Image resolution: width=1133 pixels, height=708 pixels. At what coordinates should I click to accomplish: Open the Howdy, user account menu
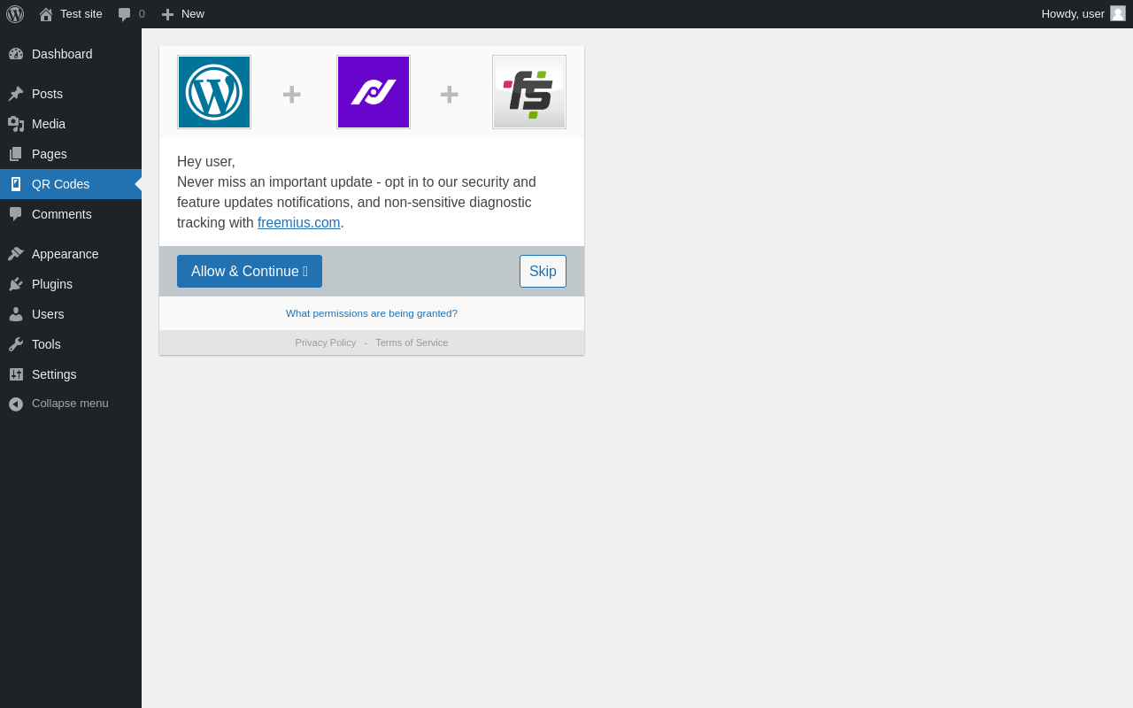coord(1083,14)
